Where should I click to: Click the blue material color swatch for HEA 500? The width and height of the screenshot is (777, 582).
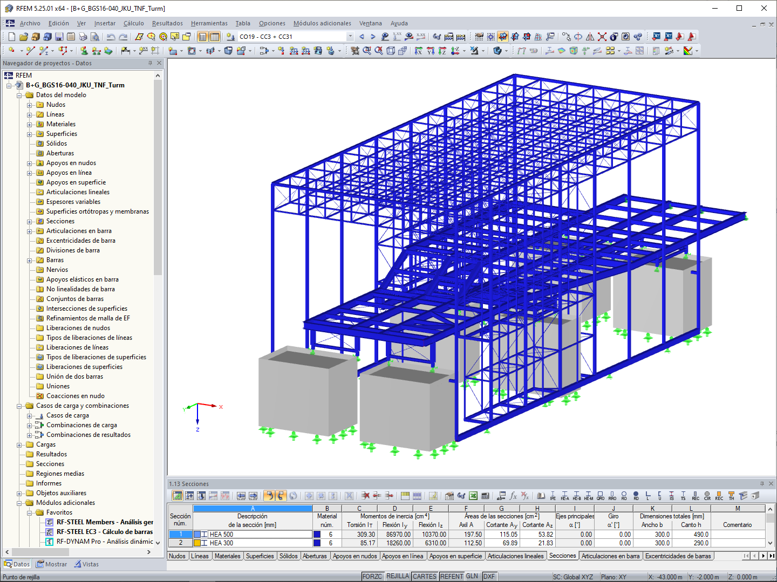[x=316, y=534]
